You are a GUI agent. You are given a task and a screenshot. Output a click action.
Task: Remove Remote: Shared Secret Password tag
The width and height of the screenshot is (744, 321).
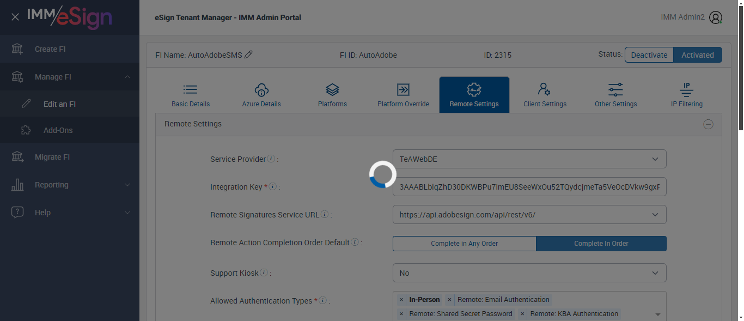coord(401,314)
